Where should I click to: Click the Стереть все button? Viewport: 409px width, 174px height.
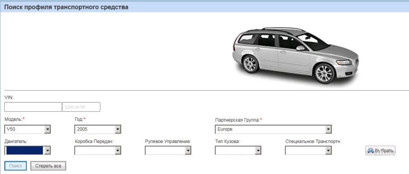pos(48,166)
